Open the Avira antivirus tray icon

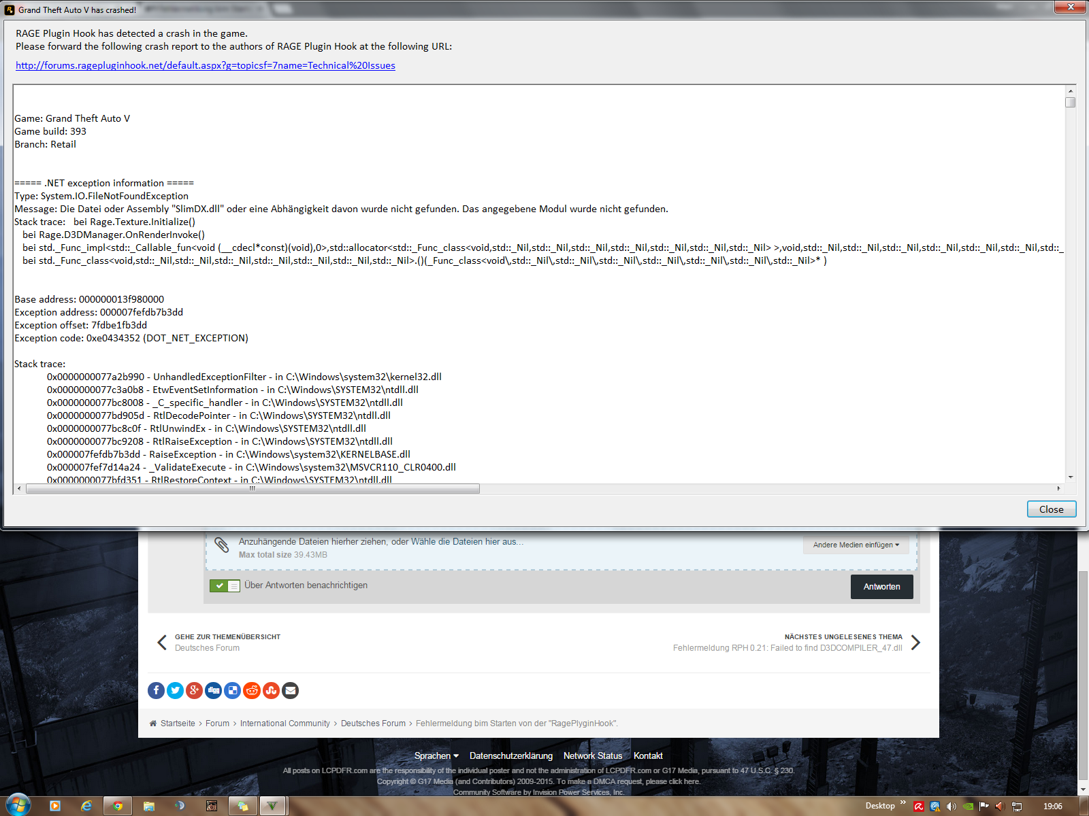point(918,806)
